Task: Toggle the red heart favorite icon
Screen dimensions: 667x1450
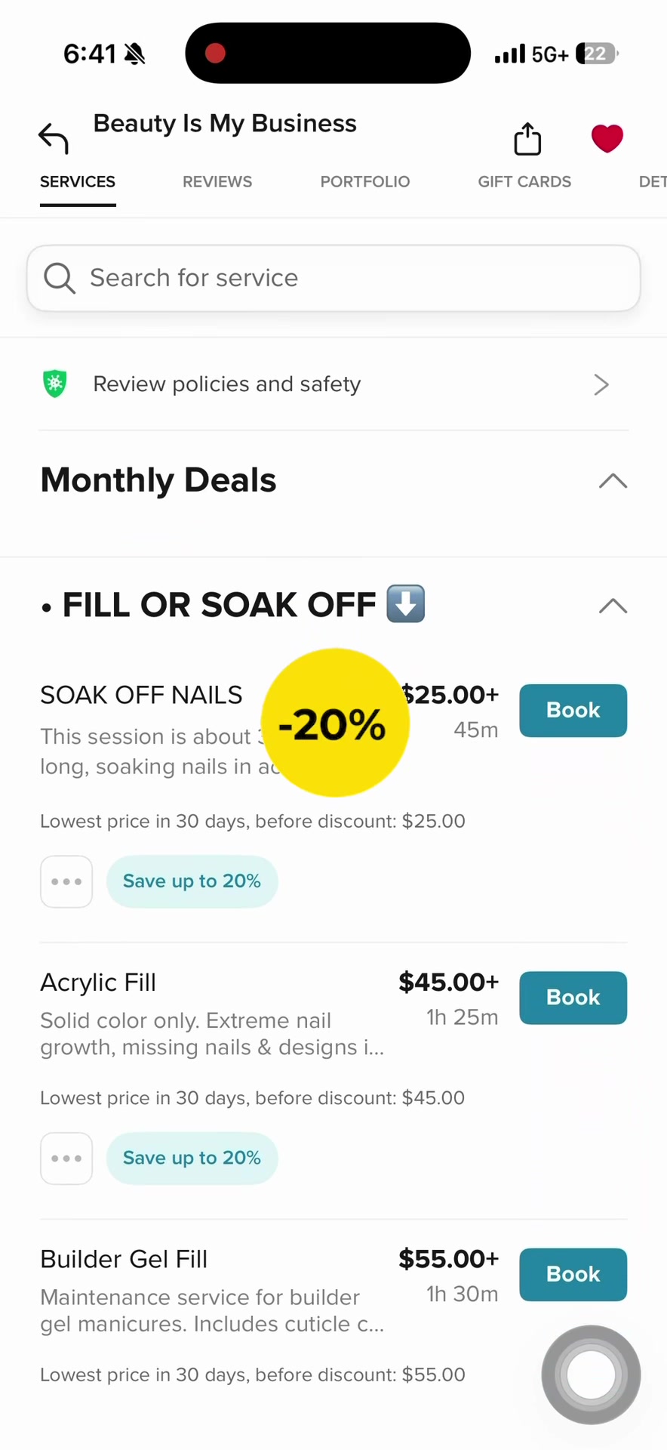Action: [607, 139]
